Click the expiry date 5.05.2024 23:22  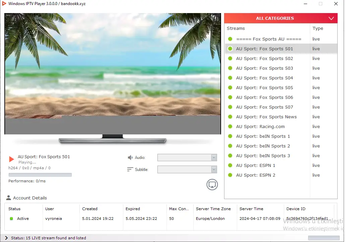[141, 219]
